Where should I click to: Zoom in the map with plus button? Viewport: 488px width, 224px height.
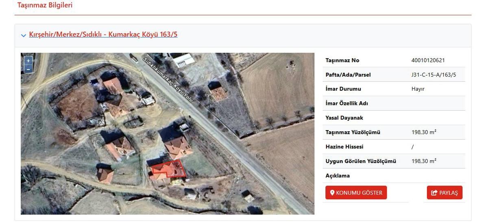pyautogui.click(x=28, y=61)
